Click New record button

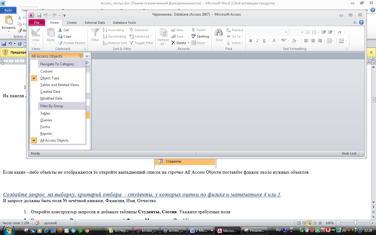(x=177, y=30)
